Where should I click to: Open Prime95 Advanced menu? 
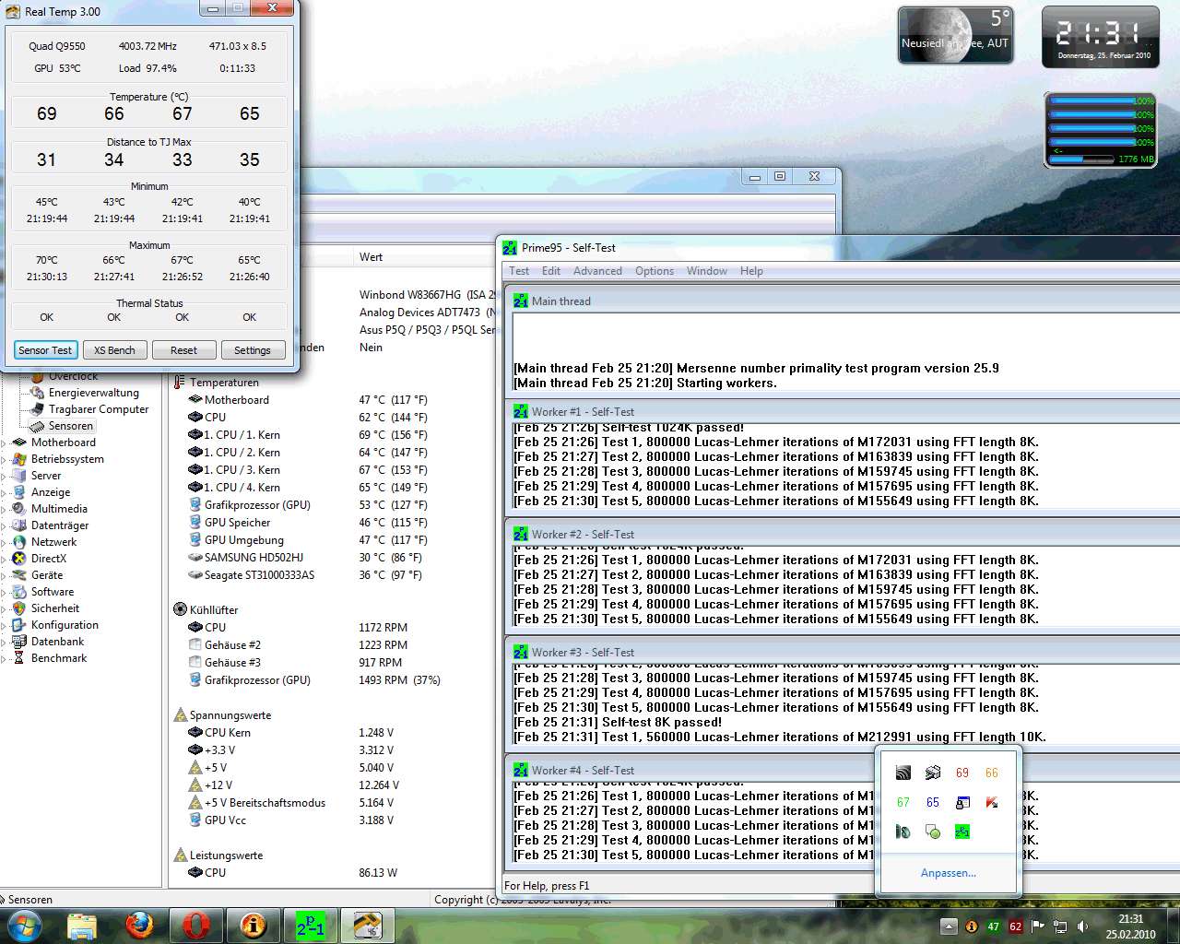point(597,271)
